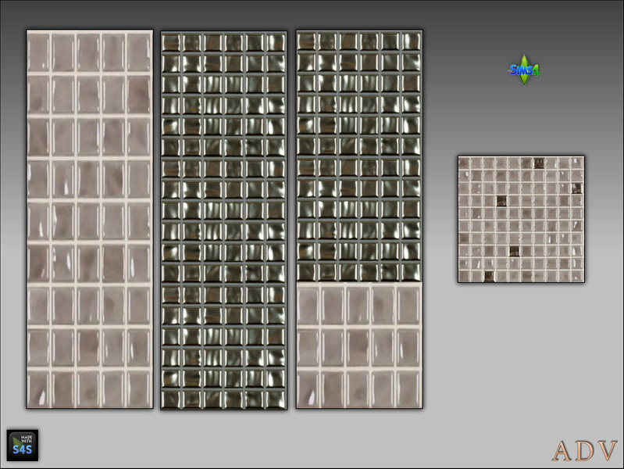
Task: Click the letter V in ADV watermark
Action: [608, 451]
